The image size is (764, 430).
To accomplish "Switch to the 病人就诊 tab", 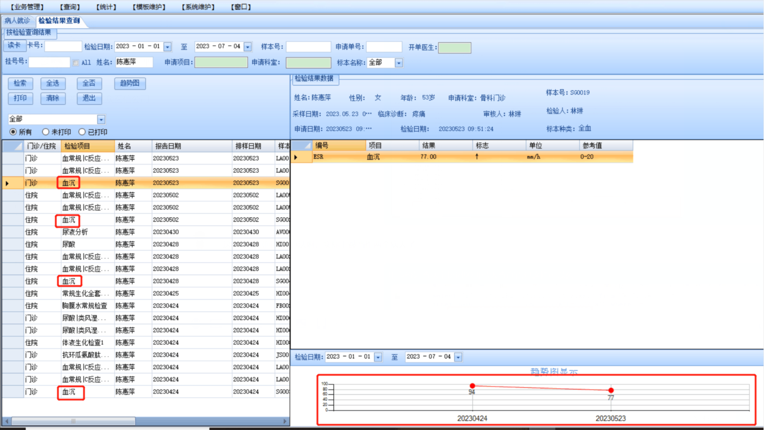I will pyautogui.click(x=17, y=21).
